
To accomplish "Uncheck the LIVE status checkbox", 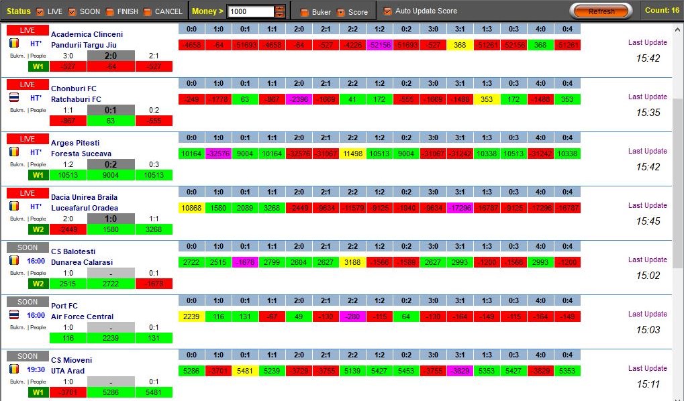I will click(x=40, y=11).
